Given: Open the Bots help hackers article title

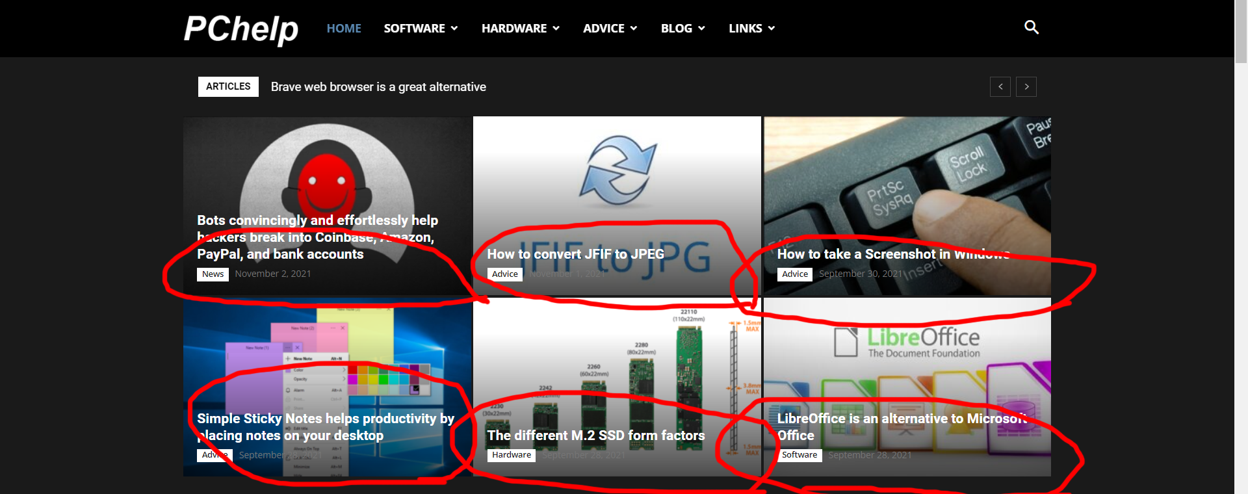Looking at the screenshot, I should click(317, 237).
